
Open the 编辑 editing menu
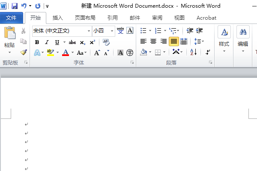[243, 39]
